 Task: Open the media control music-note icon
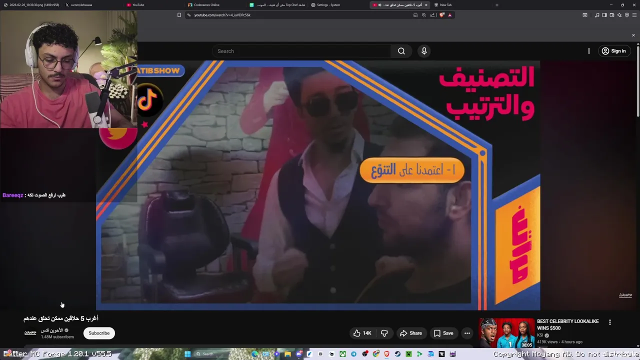coord(597,15)
